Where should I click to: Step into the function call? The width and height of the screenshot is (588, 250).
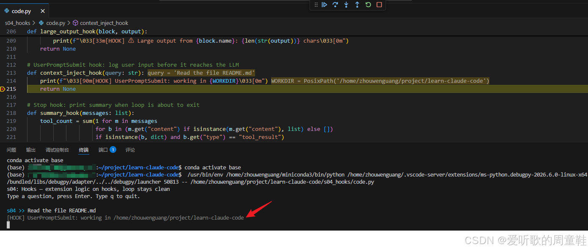point(346,5)
